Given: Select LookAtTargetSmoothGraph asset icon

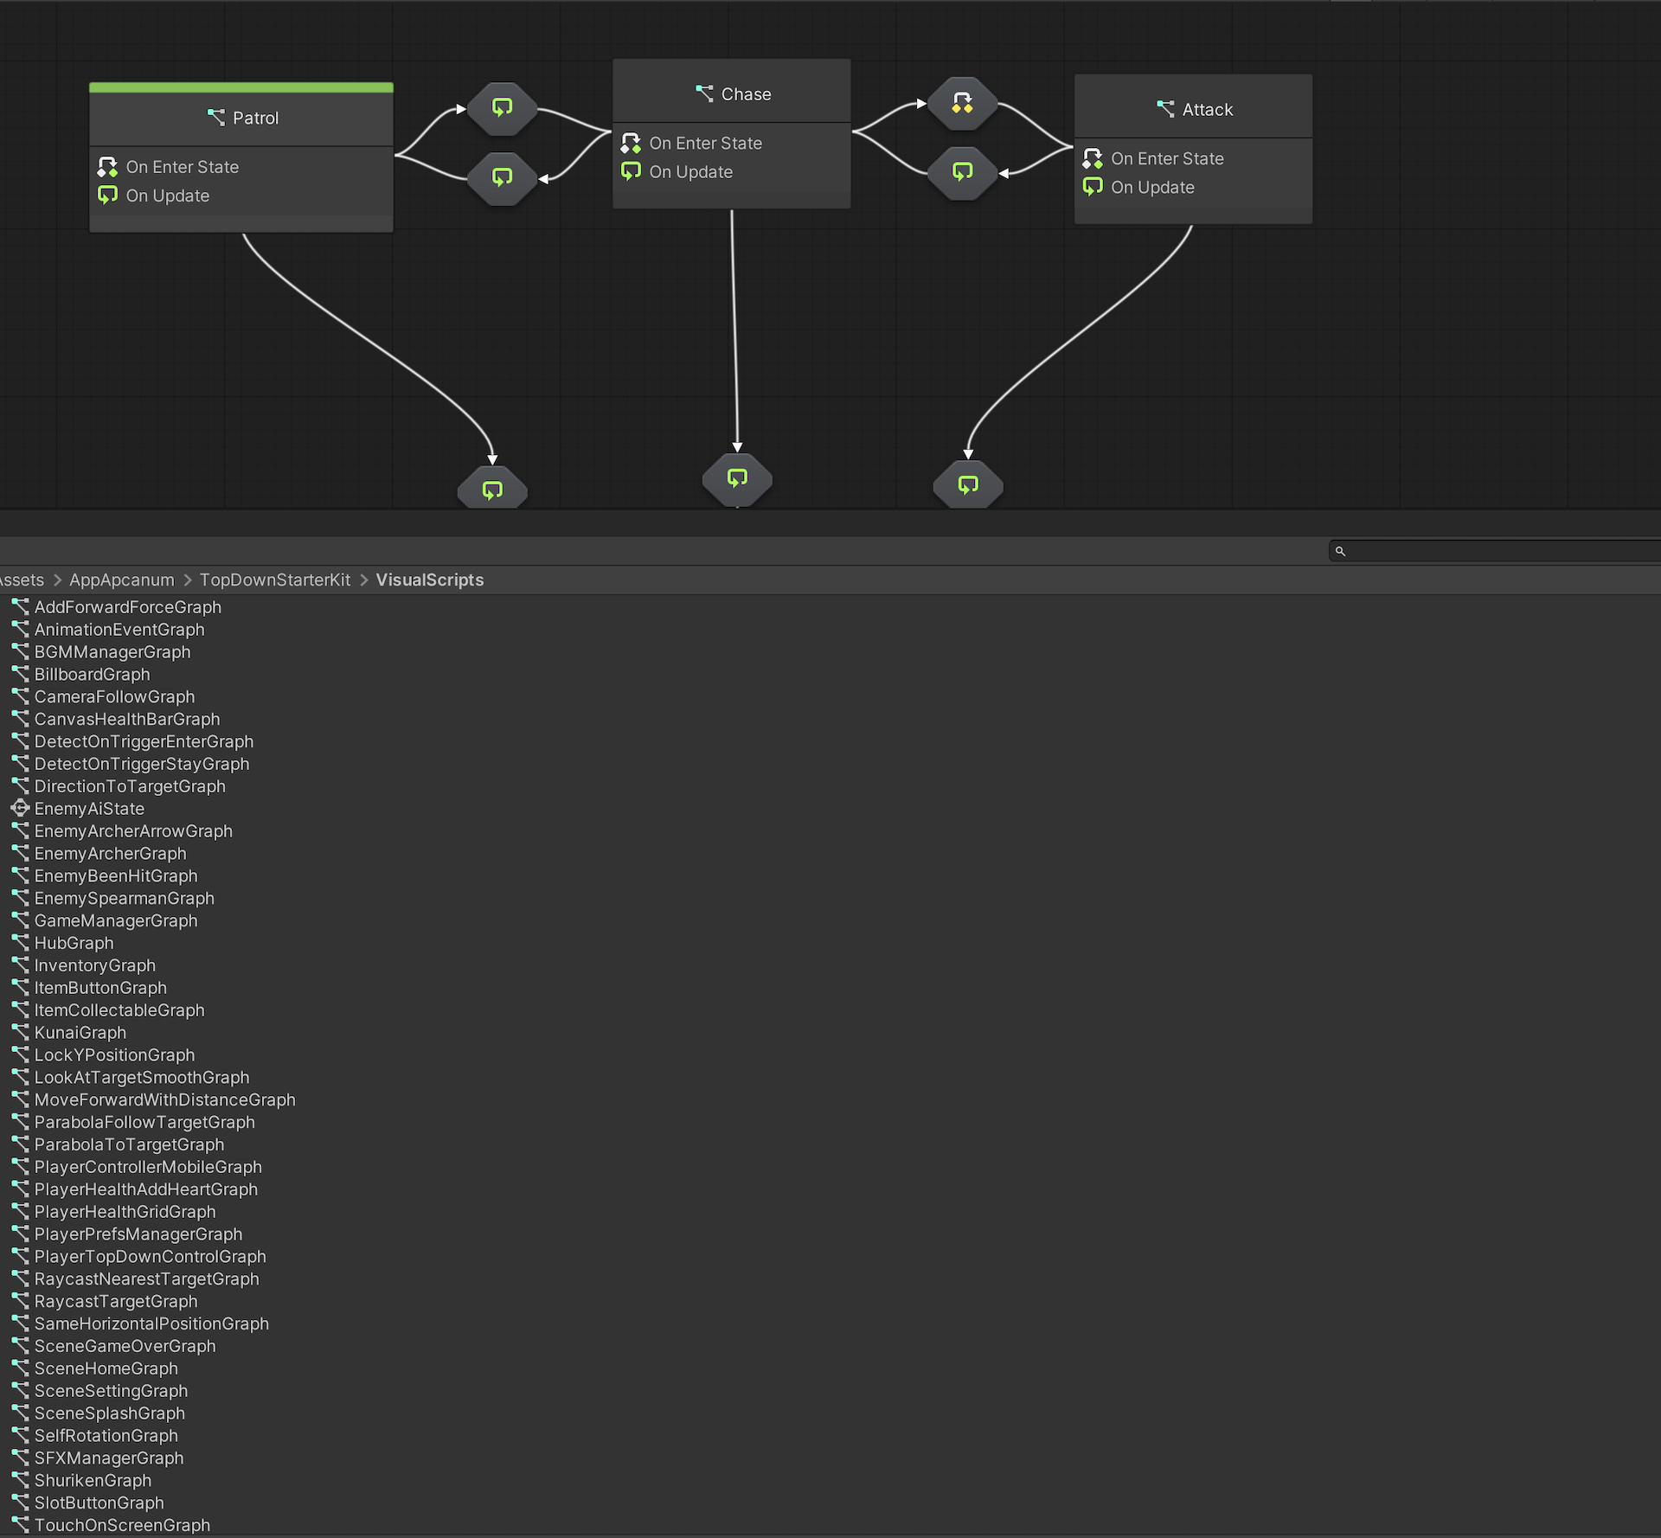Looking at the screenshot, I should point(20,1078).
